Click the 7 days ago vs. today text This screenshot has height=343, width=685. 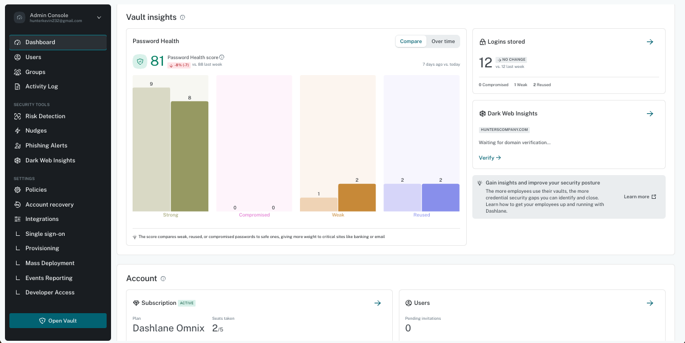coord(441,65)
